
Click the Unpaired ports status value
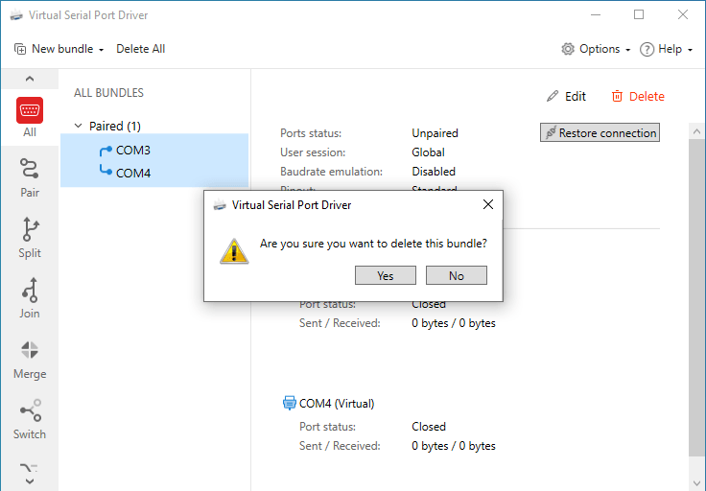(435, 133)
